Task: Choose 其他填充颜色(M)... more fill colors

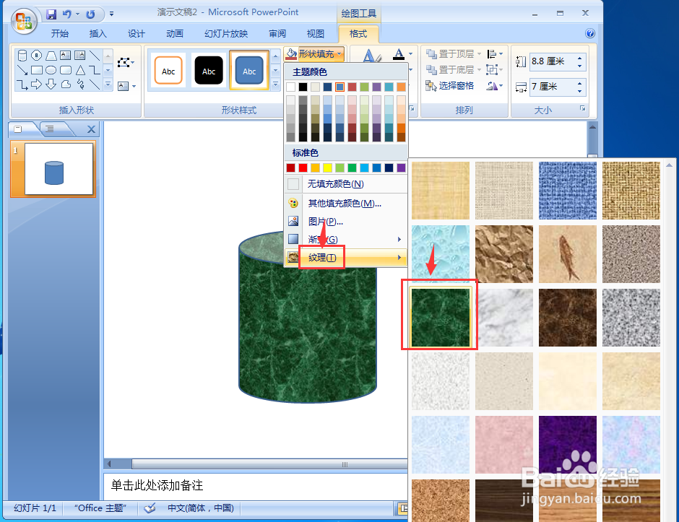Action: (345, 203)
